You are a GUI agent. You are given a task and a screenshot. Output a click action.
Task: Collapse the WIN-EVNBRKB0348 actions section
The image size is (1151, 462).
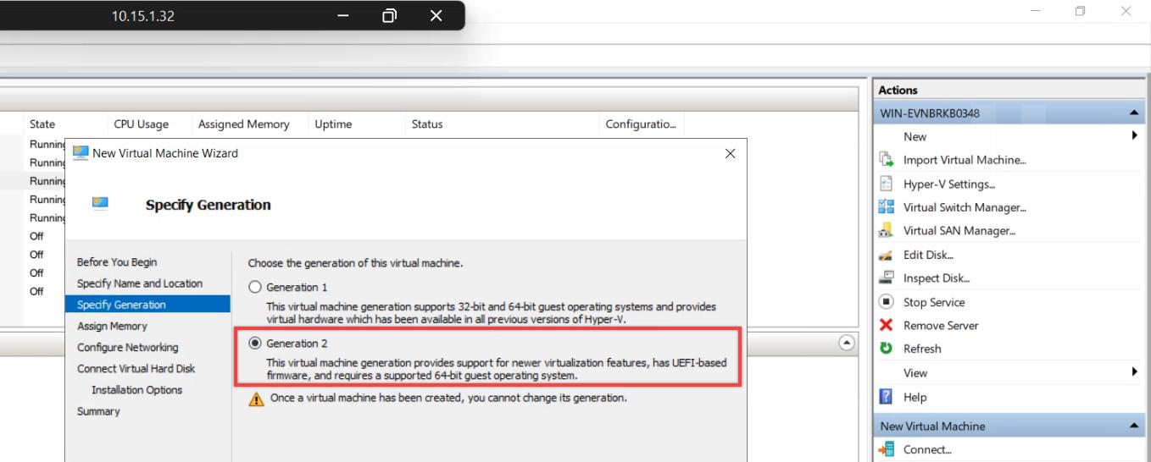tap(1134, 113)
